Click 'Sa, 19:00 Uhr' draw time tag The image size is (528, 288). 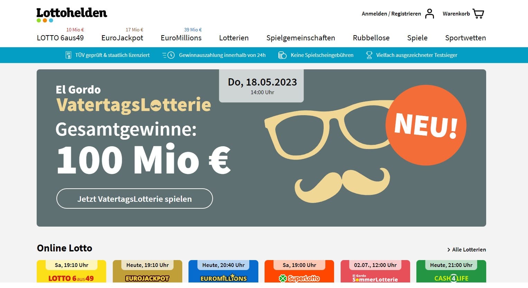[x=299, y=265]
